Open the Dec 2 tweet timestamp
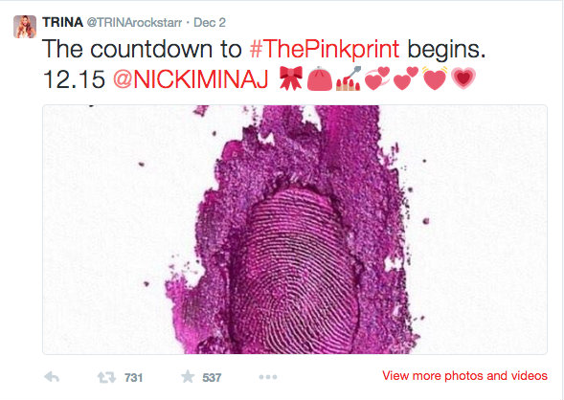 click(210, 23)
